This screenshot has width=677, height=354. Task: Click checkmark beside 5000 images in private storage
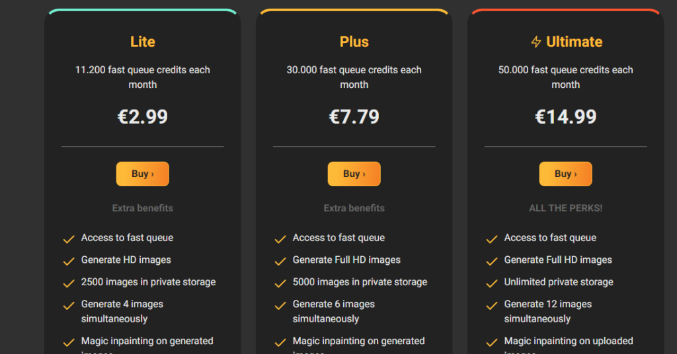(x=280, y=283)
